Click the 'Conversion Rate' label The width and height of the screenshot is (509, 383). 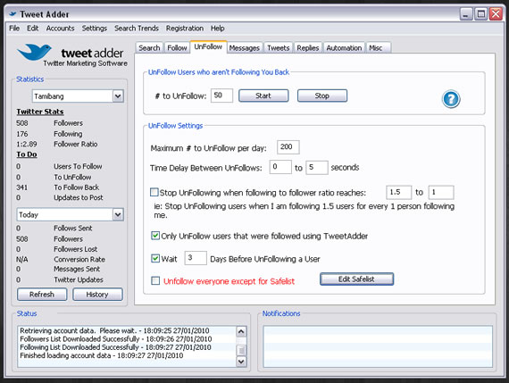click(x=79, y=259)
